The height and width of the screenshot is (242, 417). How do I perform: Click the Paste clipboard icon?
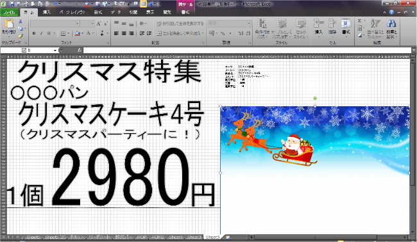point(9,24)
